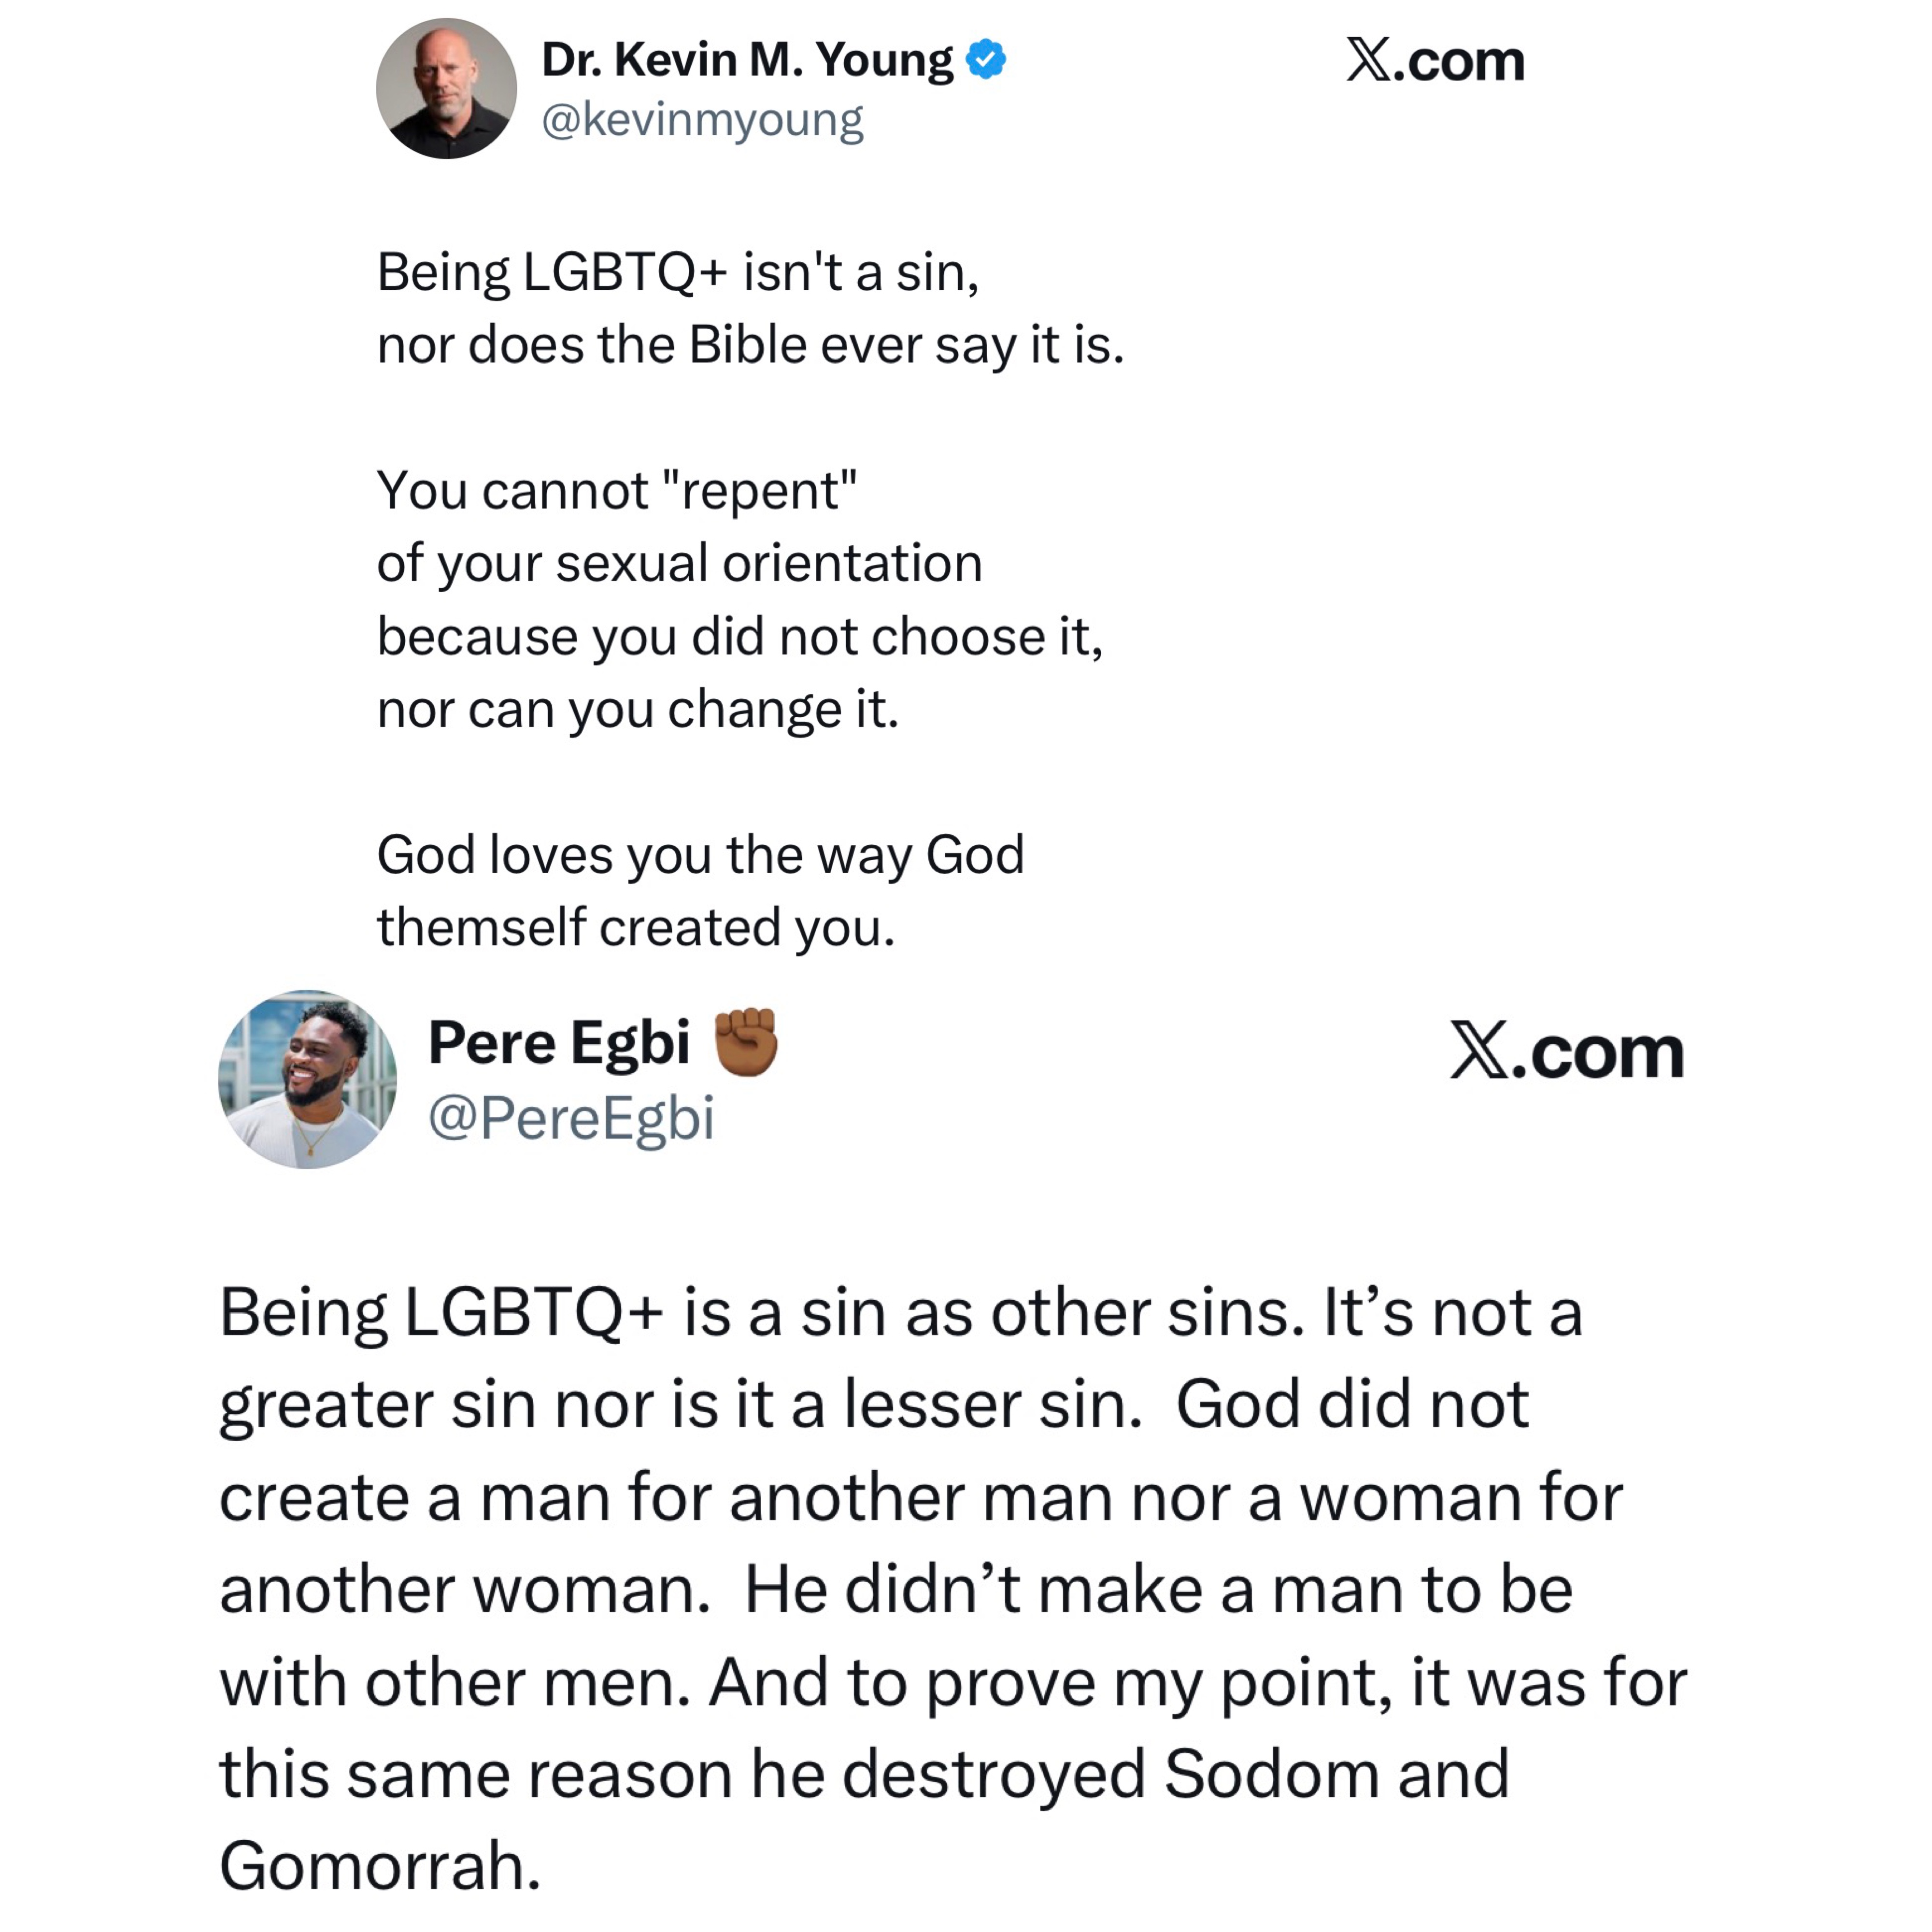This screenshot has width=1932, height=1932.
Task: Click the blue verified badge
Action: [985, 60]
